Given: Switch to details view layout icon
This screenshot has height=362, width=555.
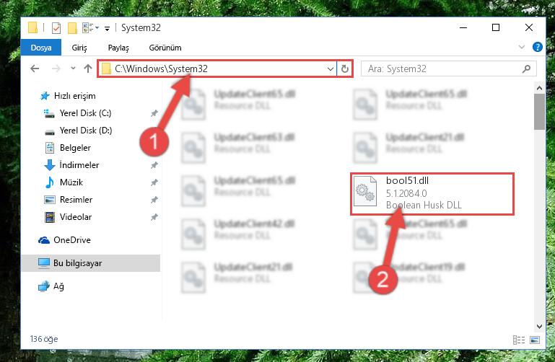Looking at the screenshot, I should (518, 340).
